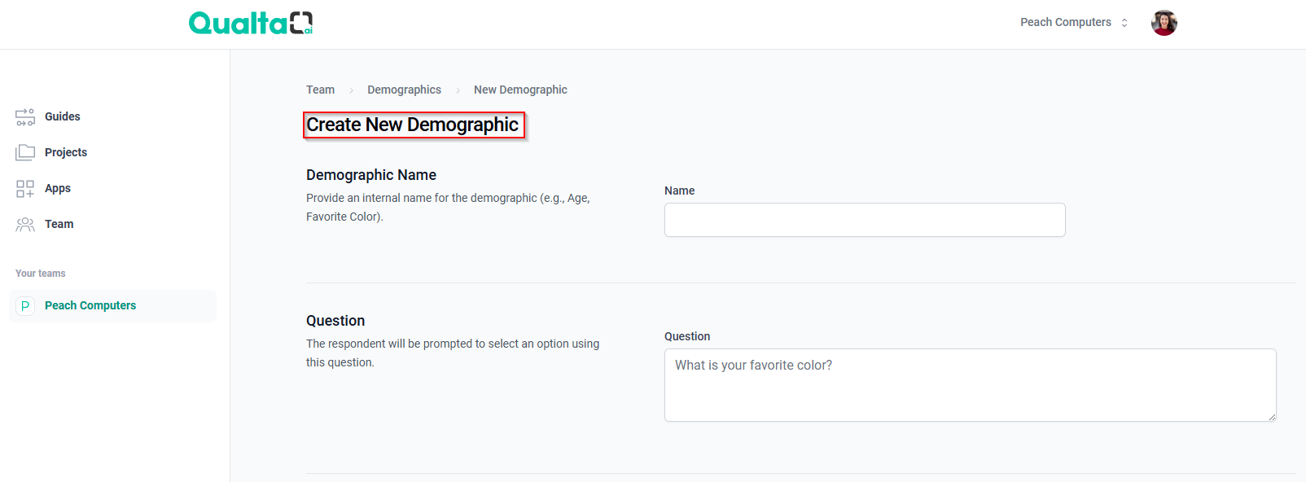Open the user avatar profile menu

click(x=1164, y=23)
